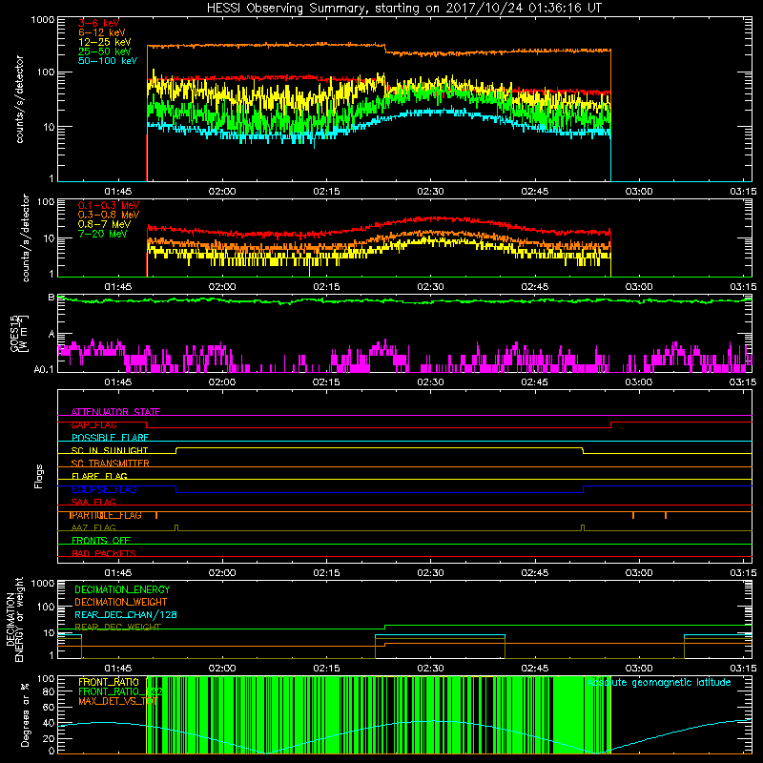Click the vertical Flags axis title
This screenshot has height=763, width=763.
click(39, 476)
